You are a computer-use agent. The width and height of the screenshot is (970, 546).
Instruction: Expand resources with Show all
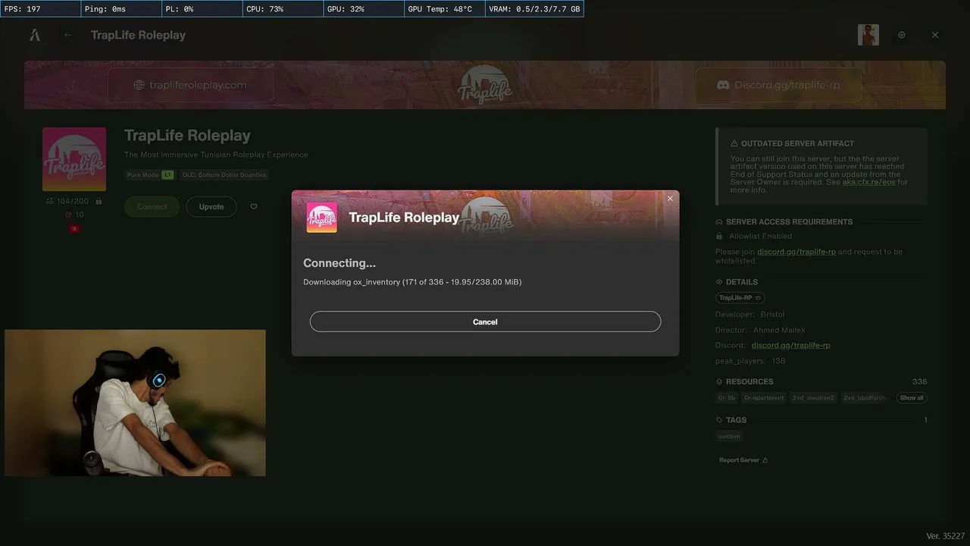point(912,397)
